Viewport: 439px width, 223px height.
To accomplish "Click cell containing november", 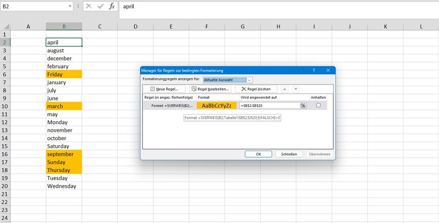I will [x=64, y=130].
